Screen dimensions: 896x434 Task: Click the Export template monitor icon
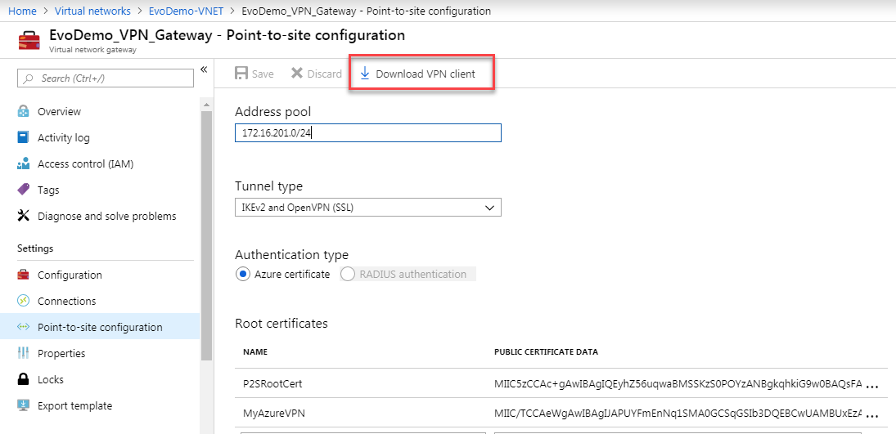click(x=23, y=405)
